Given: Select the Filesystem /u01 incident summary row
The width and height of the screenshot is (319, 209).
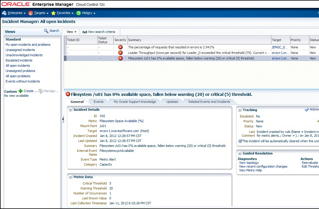Looking at the screenshot, I should point(191,58).
